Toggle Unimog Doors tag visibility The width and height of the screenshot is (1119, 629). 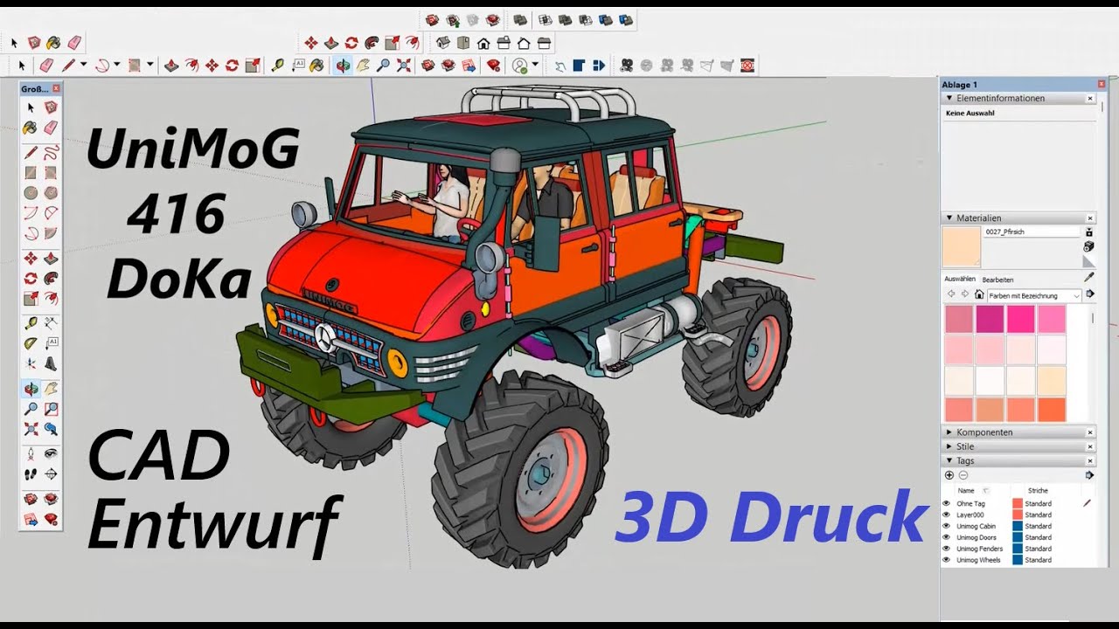946,537
